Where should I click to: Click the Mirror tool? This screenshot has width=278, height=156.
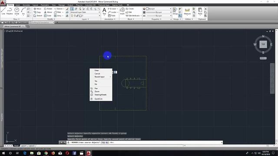tap(48, 12)
